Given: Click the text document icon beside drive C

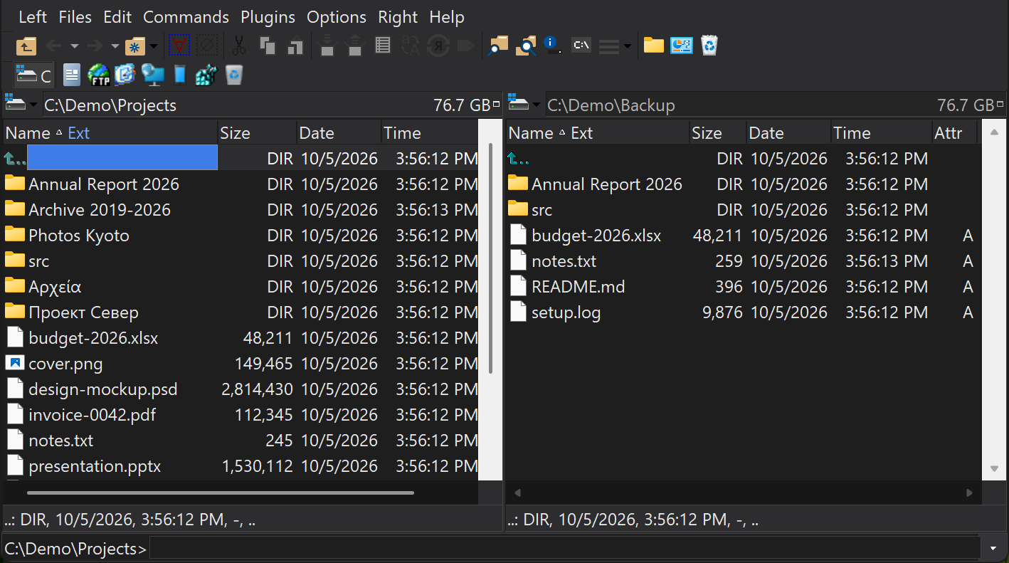Looking at the screenshot, I should point(71,74).
